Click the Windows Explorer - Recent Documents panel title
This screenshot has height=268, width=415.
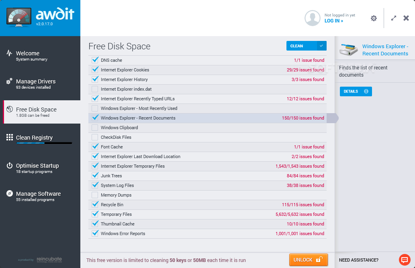coord(385,50)
